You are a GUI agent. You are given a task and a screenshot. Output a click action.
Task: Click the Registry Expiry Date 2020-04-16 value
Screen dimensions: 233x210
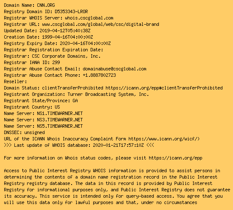[85, 43]
